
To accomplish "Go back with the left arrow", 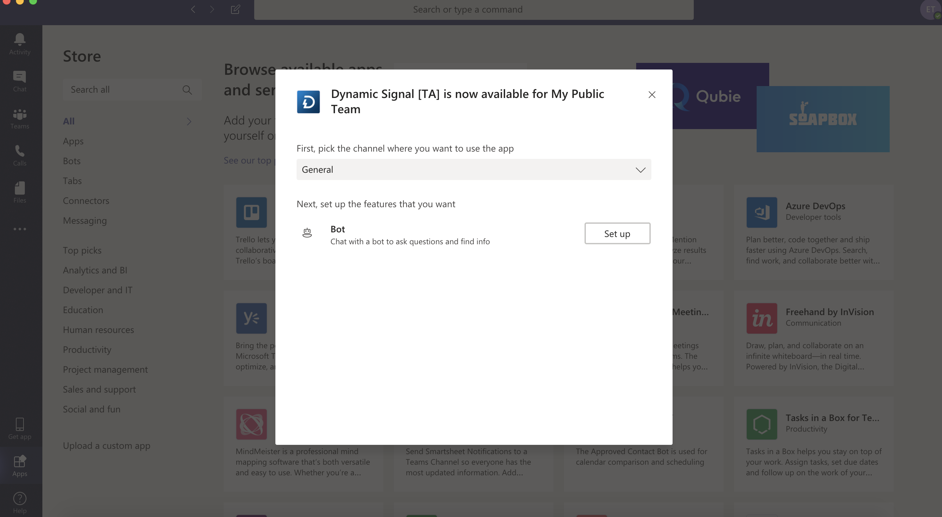I will [193, 9].
